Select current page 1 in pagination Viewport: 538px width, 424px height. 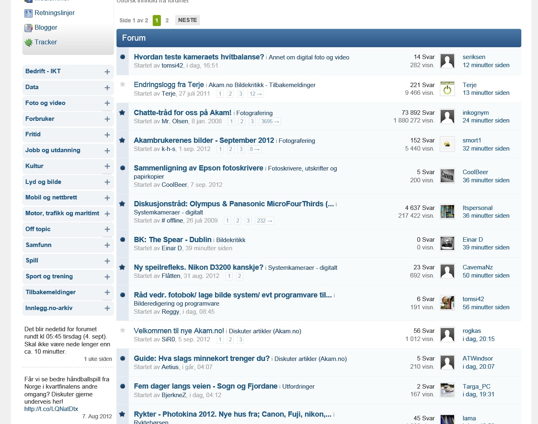pos(157,20)
